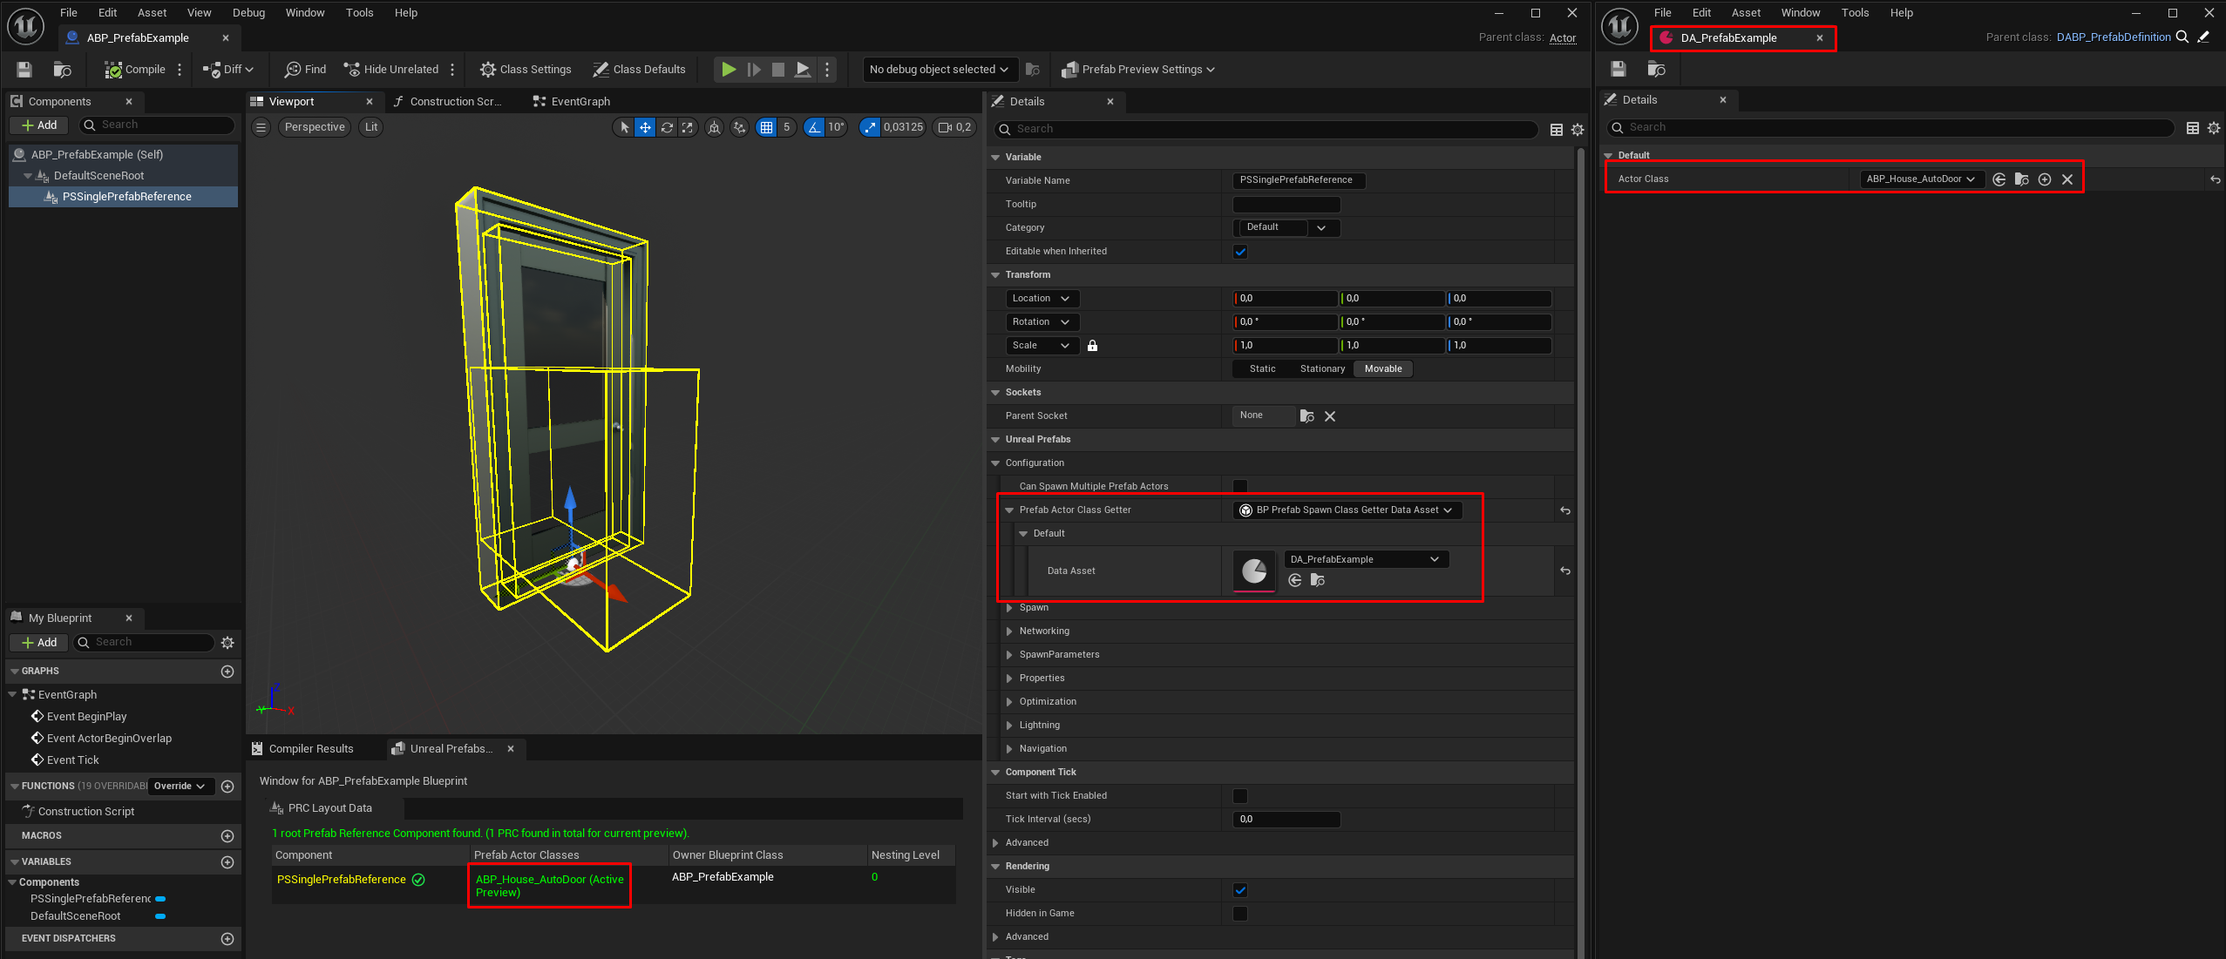Set Mobility to Stationary
This screenshot has width=2226, height=959.
point(1322,369)
